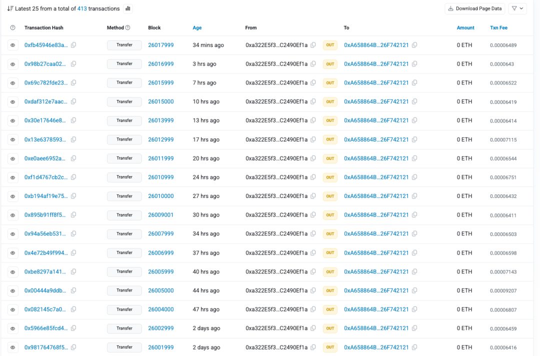This screenshot has width=540, height=356.
Task: Toggle eye preview for transaction 0xb194af19e75
Action: tap(12, 196)
